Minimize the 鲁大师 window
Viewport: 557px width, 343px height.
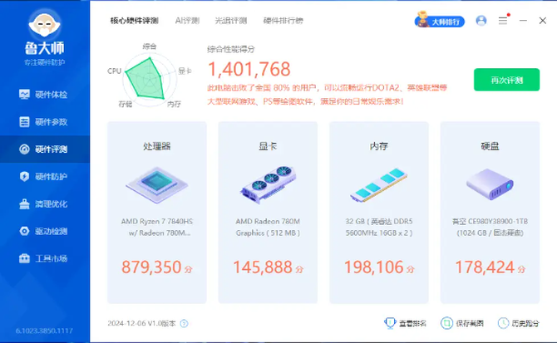click(523, 21)
